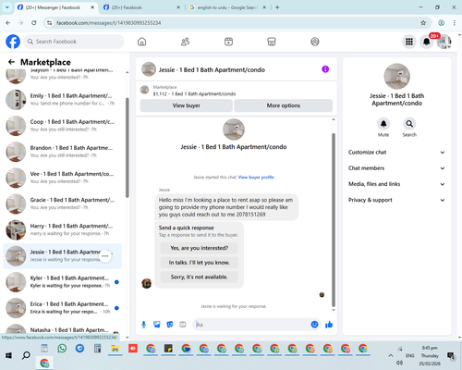Expand Customize chat section
The image size is (462, 370).
click(x=396, y=153)
